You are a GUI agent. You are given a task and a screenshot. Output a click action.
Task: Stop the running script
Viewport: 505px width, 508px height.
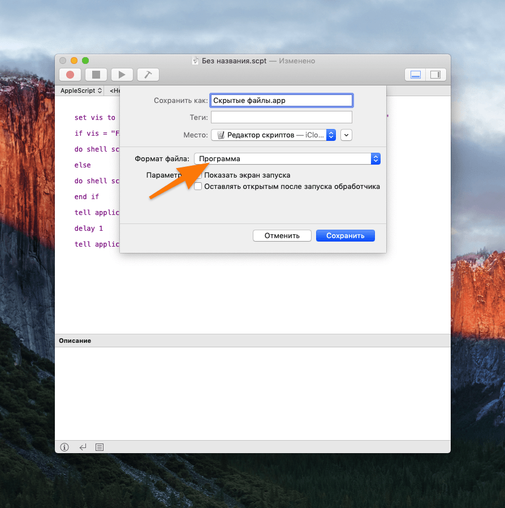pos(96,75)
